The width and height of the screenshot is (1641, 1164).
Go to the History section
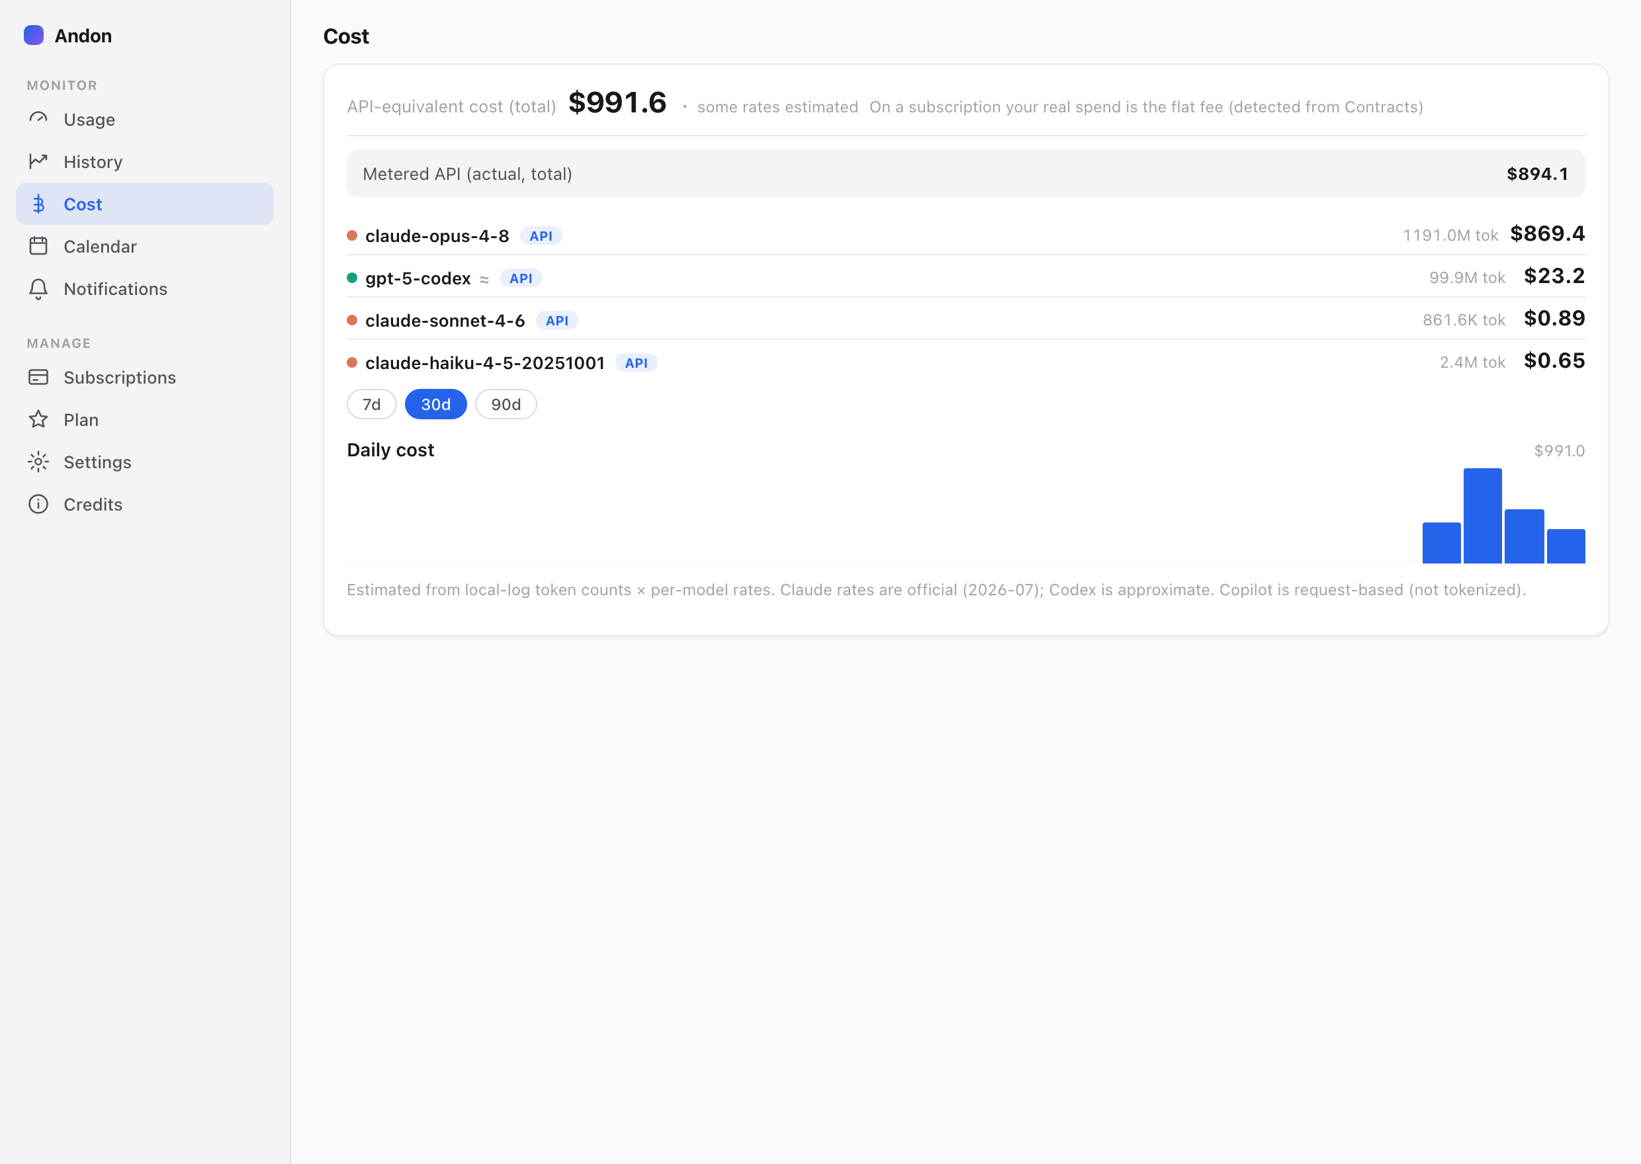click(x=145, y=161)
